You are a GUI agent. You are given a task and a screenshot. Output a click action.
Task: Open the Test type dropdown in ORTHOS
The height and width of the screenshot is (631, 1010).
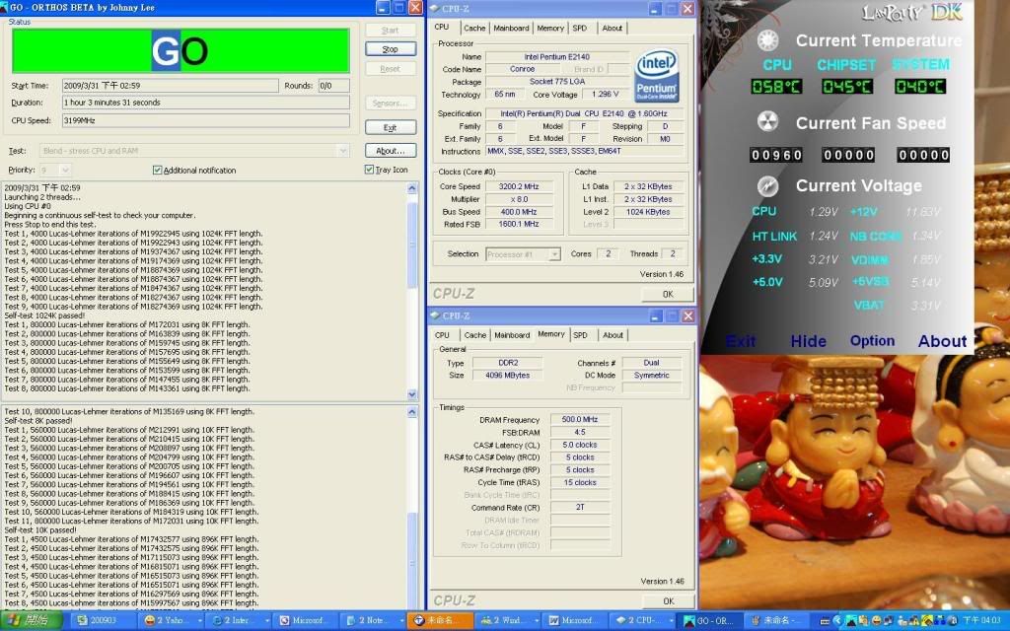[343, 151]
